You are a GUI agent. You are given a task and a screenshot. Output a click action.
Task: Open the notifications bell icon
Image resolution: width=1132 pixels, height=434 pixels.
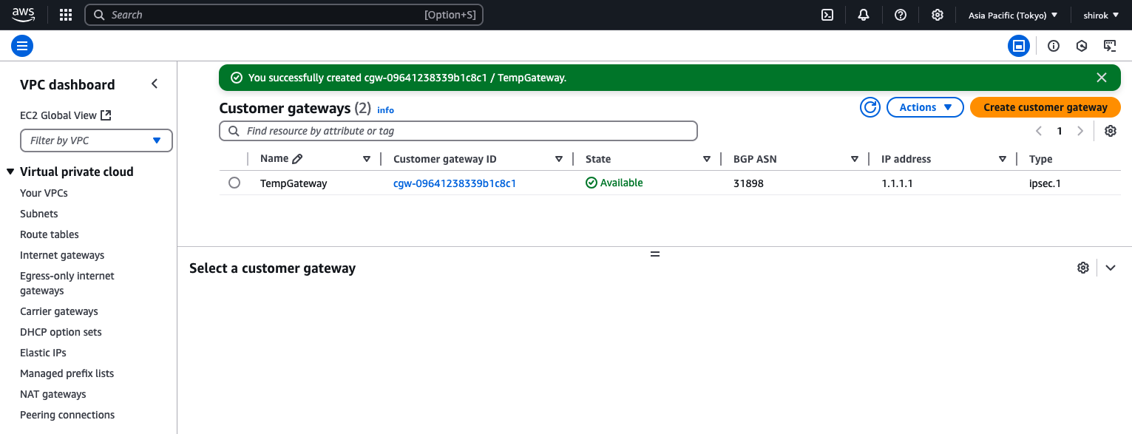tap(864, 15)
